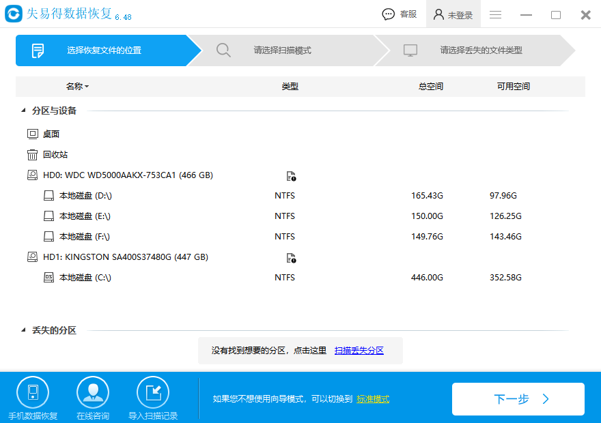Viewport: 601px width, 423px height.
Task: Select HD0: WDC WD5000AAKX disk
Action: (x=128, y=175)
